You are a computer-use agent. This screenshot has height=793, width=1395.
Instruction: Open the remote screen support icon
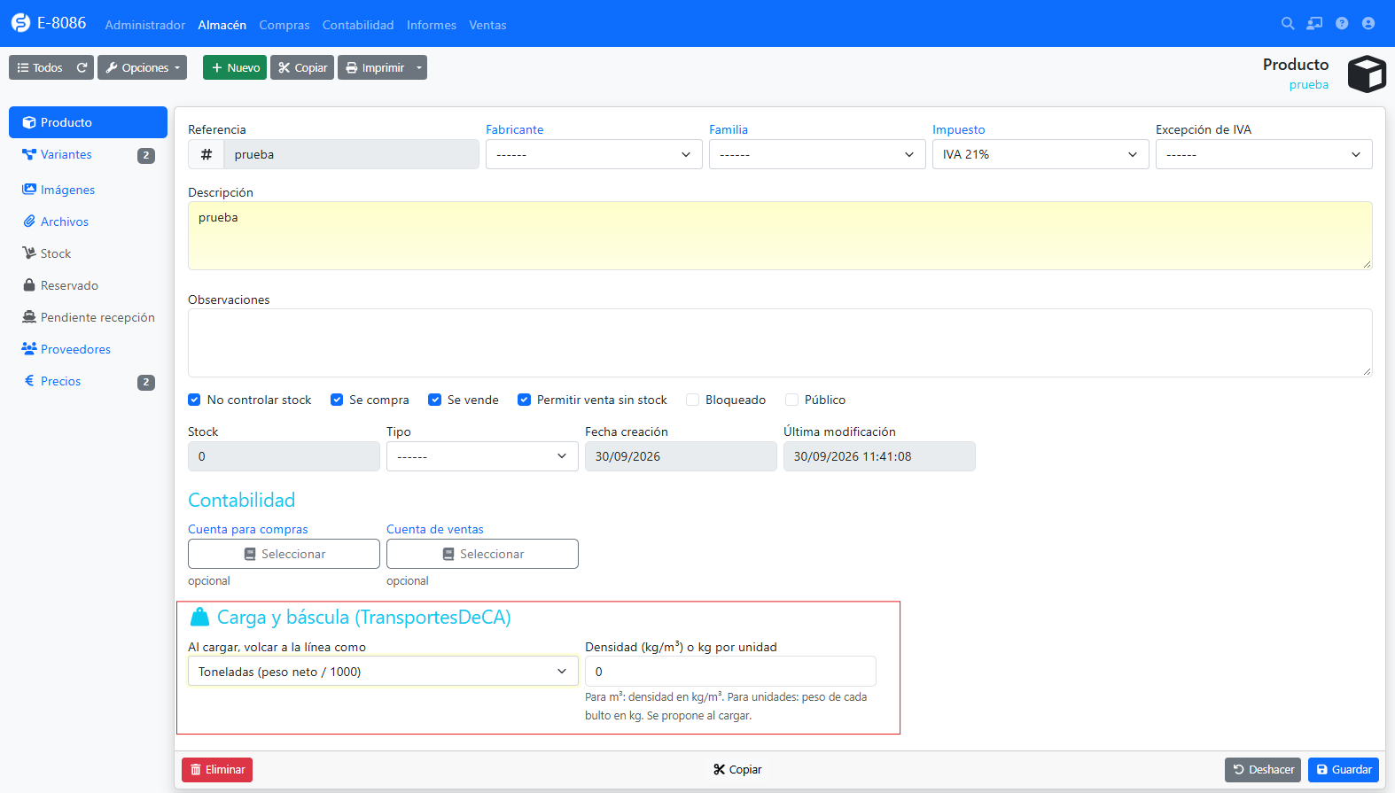coord(1314,24)
